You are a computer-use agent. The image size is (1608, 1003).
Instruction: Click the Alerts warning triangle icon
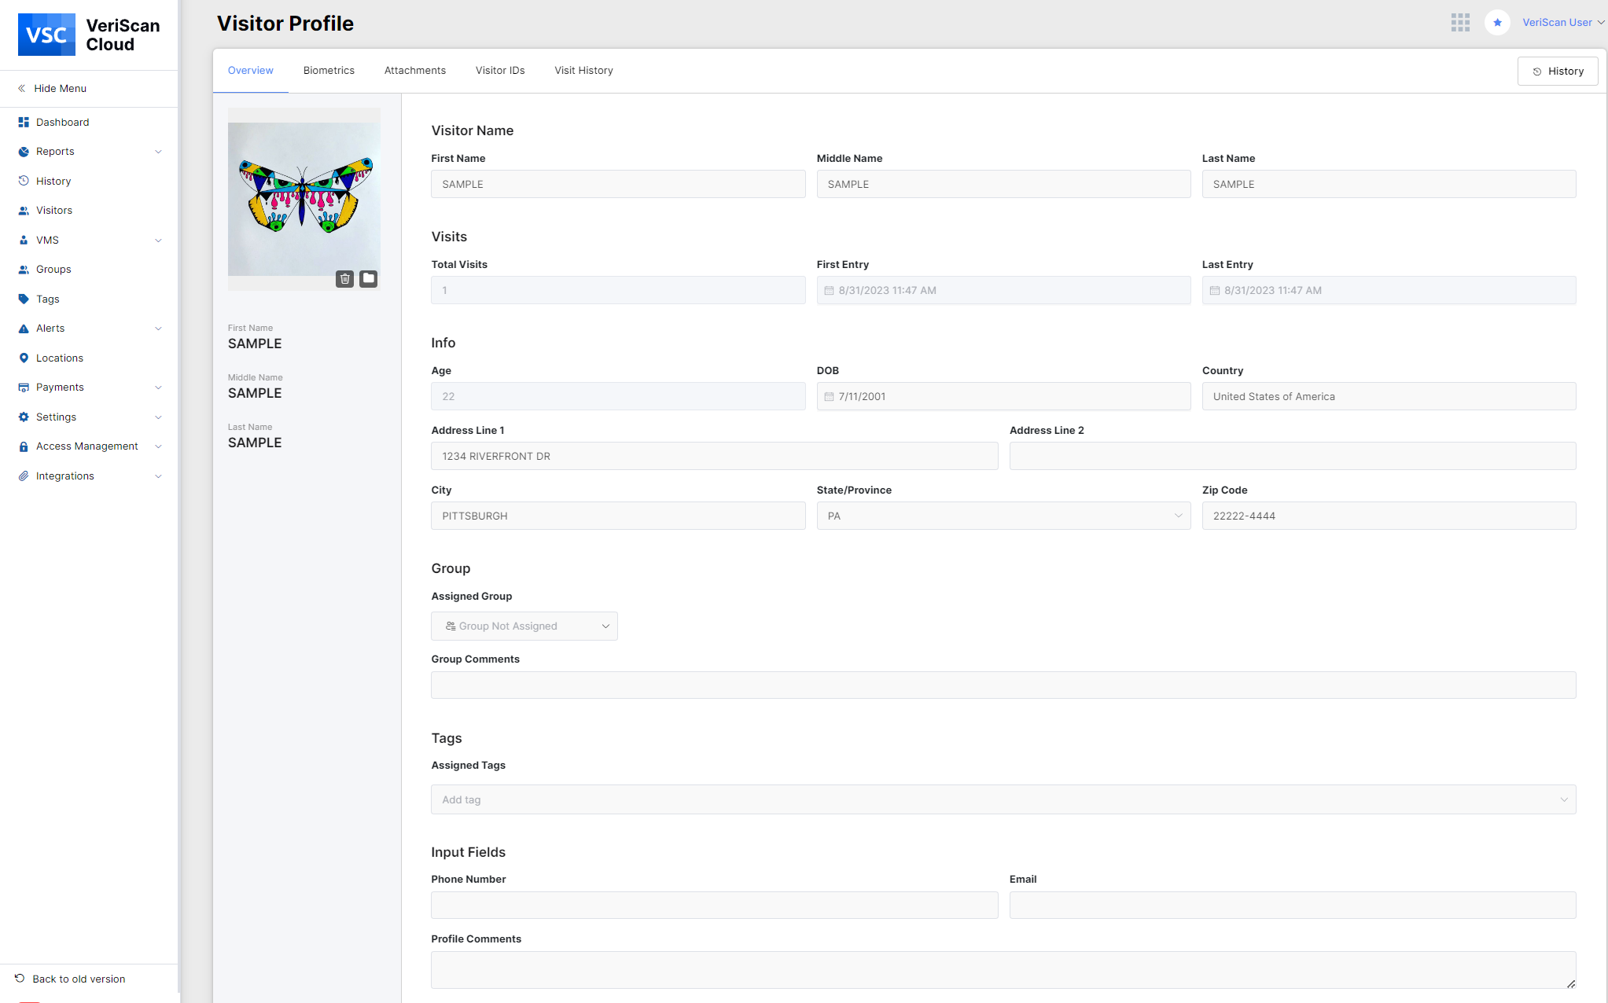pyautogui.click(x=24, y=329)
